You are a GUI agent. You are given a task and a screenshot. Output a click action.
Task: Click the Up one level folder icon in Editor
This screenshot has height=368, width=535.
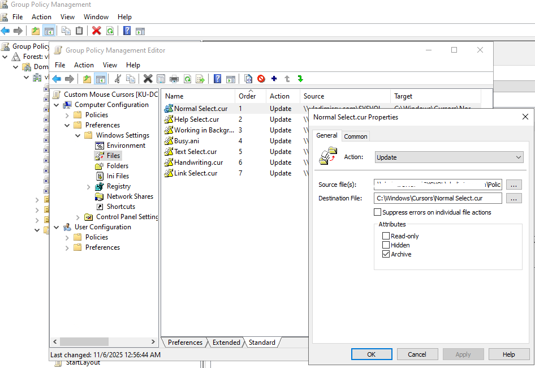pos(87,79)
